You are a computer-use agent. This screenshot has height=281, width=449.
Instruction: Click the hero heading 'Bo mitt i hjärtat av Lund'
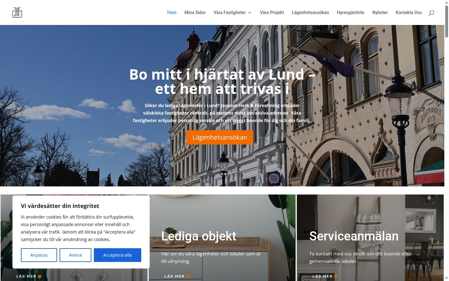pyautogui.click(x=222, y=82)
